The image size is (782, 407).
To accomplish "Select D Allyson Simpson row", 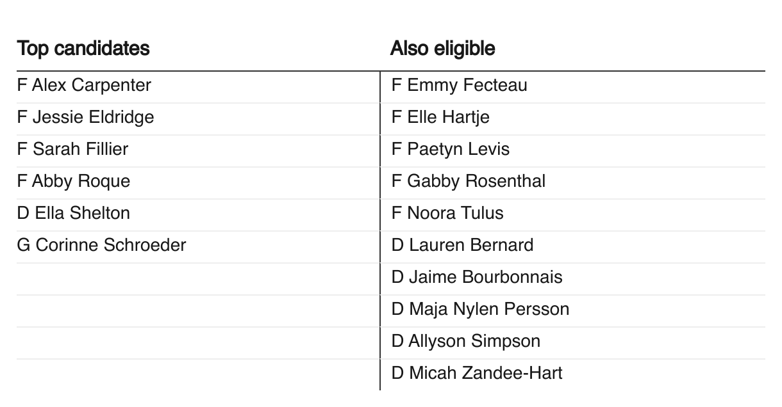I will (466, 341).
